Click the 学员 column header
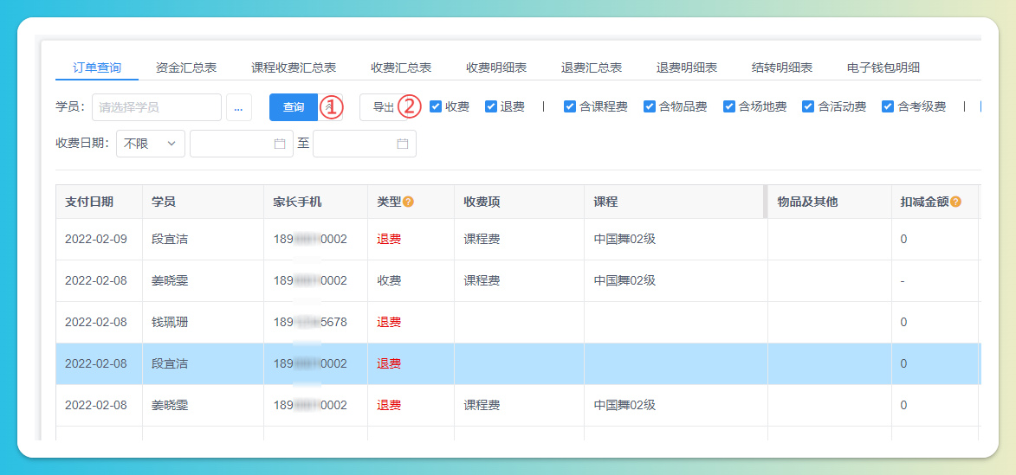Viewport: 1016px width, 475px height. coord(203,202)
